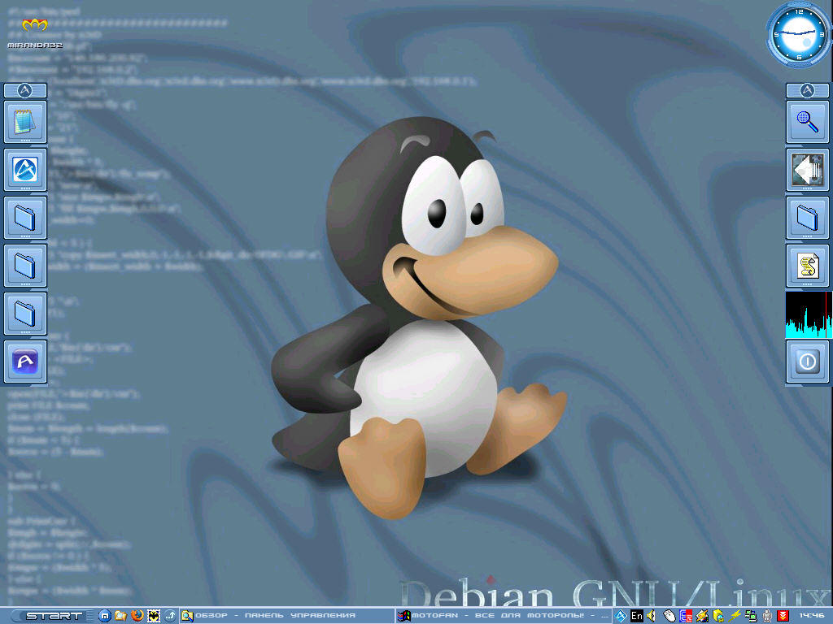833x624 pixels.
Task: Switch to 'Обзор - Панель управления' taskbar window
Action: pos(287,616)
